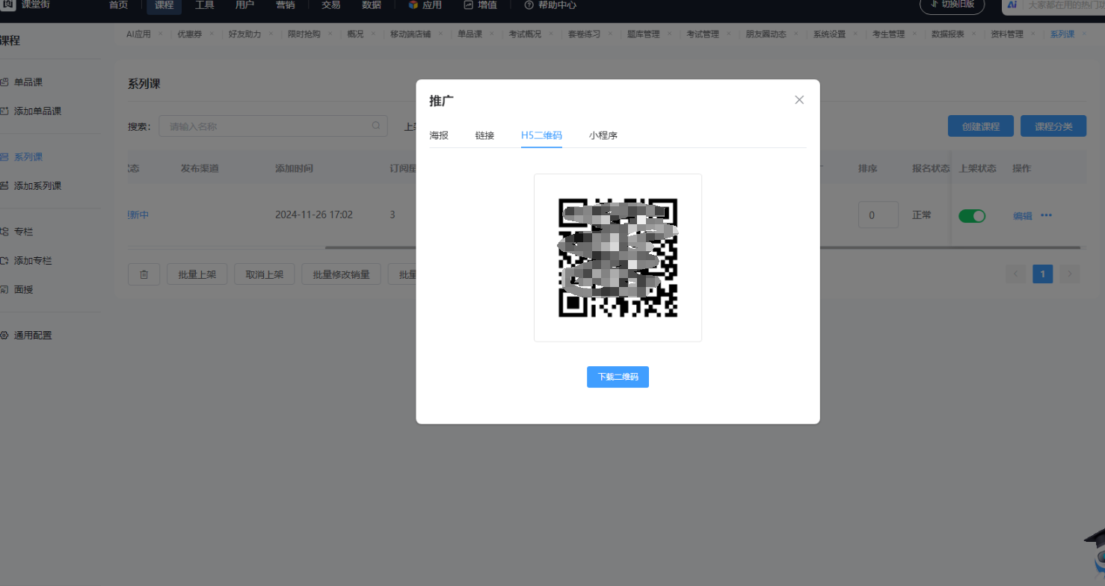This screenshot has width=1105, height=586.
Task: Go to page 1 in pagination
Action: click(1043, 274)
